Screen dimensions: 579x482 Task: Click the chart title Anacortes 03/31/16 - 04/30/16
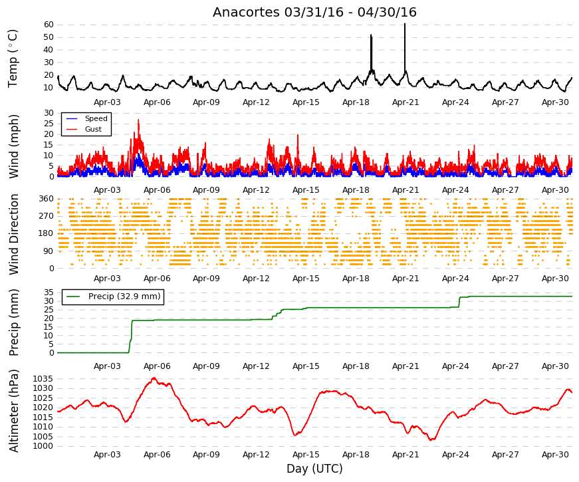[314, 12]
